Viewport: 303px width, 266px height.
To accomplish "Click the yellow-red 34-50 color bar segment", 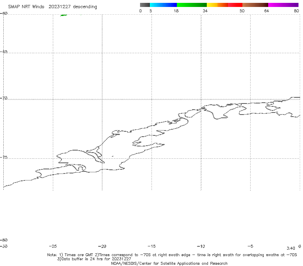I will pos(224,5).
